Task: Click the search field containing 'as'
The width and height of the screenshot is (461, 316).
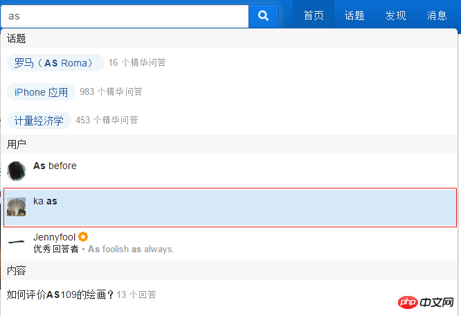Action: point(125,16)
